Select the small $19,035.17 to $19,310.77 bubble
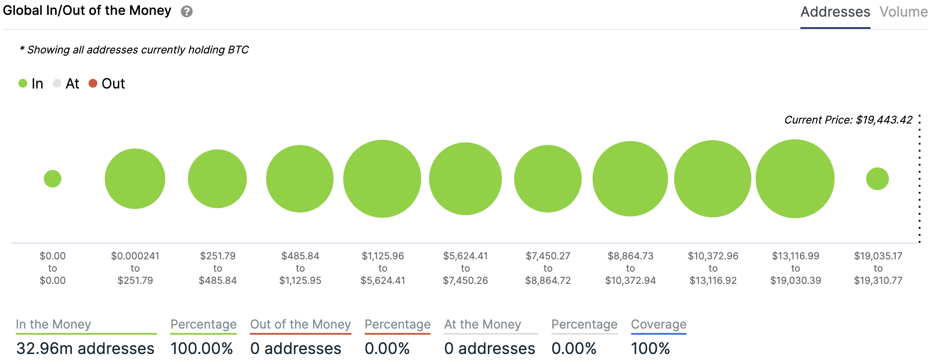Screen dimensions: 931x361 [x=878, y=179]
